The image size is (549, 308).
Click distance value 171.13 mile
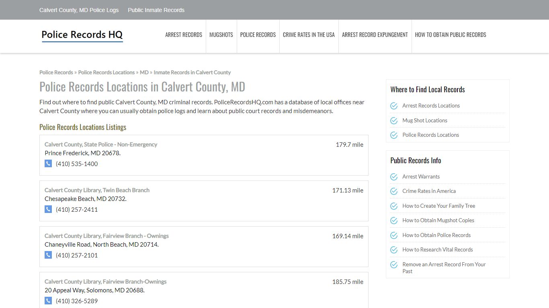tap(348, 190)
